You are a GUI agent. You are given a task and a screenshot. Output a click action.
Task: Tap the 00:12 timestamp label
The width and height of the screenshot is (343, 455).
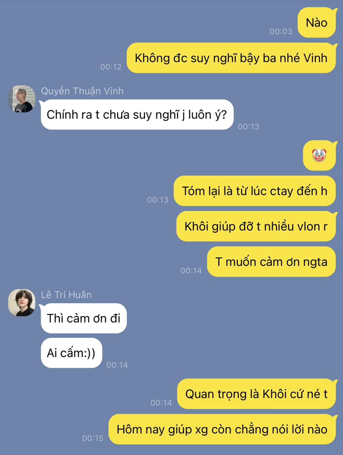pyautogui.click(x=111, y=67)
